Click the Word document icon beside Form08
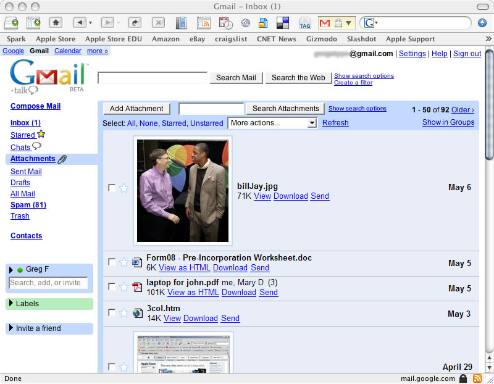Image resolution: width=494 pixels, height=384 pixels. (137, 262)
